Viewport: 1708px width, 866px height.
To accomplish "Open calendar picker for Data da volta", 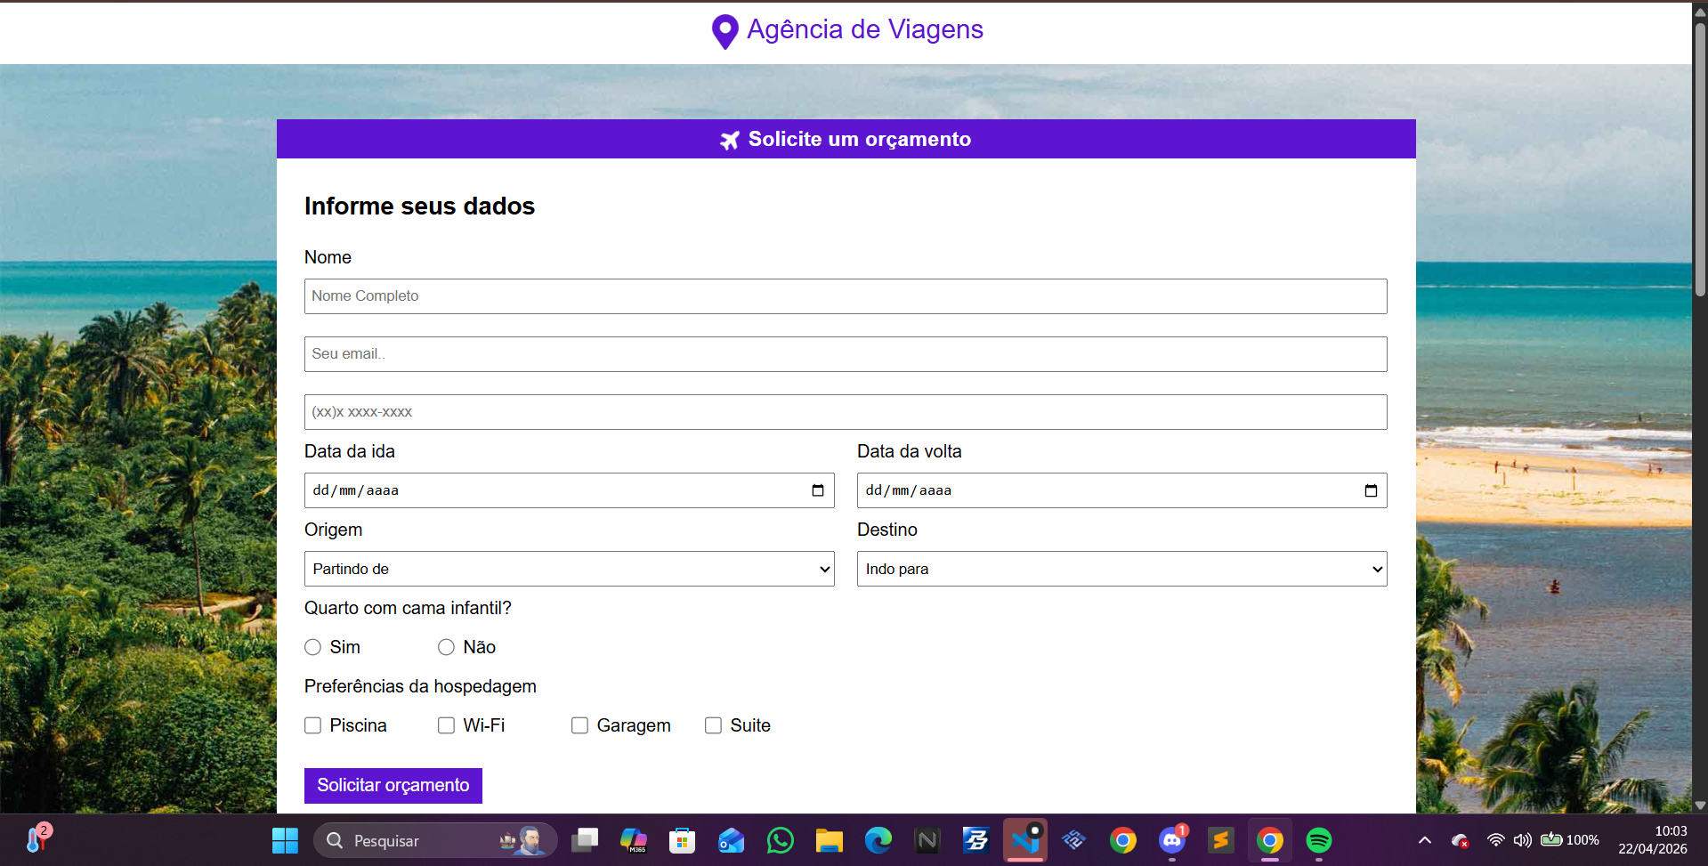I will [1371, 490].
